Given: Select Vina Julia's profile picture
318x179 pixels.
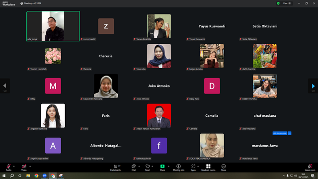Looking at the screenshot, I should (159, 56).
